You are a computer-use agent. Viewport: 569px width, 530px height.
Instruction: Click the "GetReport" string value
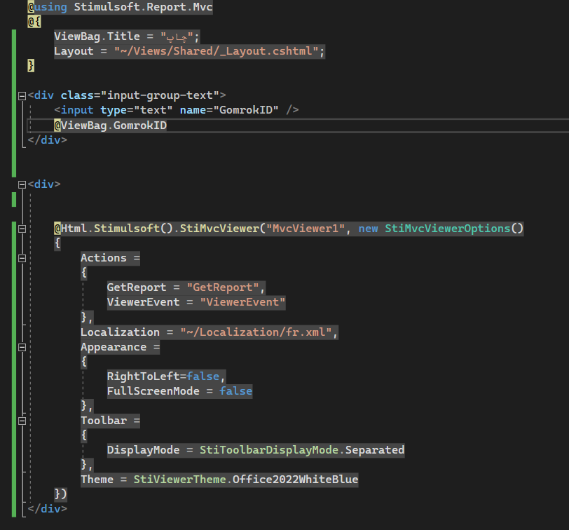(x=223, y=287)
